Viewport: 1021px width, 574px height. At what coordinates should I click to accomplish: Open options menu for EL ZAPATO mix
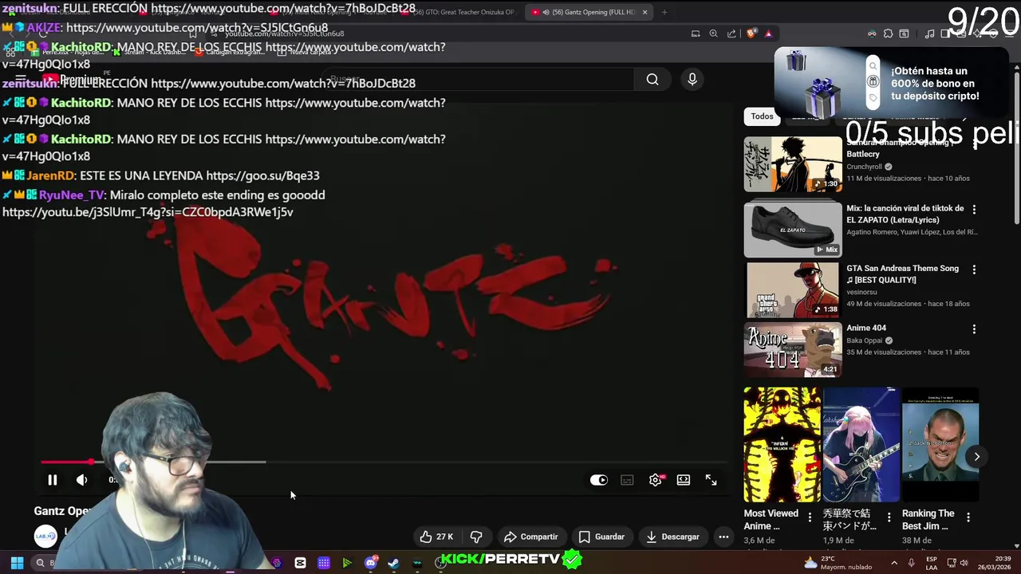point(974,210)
